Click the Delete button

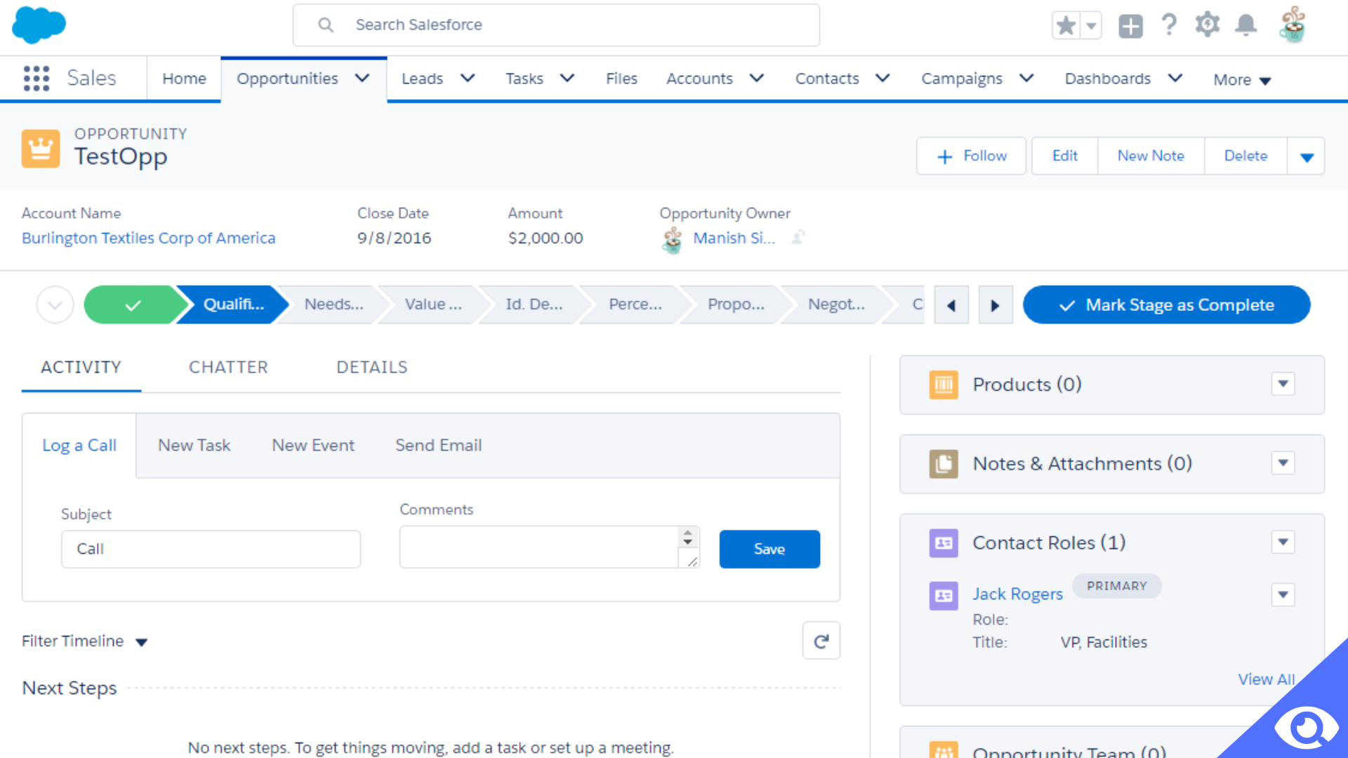point(1245,156)
